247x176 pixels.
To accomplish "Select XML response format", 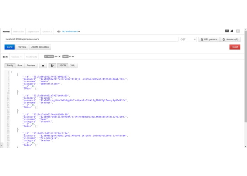I will (x=73, y=66).
